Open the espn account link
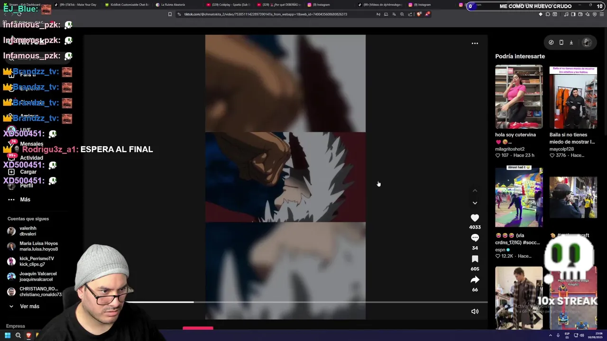The height and width of the screenshot is (341, 607). point(500,250)
